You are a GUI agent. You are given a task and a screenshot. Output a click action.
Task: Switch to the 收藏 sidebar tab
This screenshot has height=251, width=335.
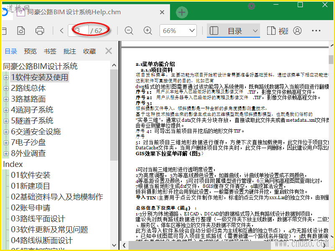[x=89, y=51]
